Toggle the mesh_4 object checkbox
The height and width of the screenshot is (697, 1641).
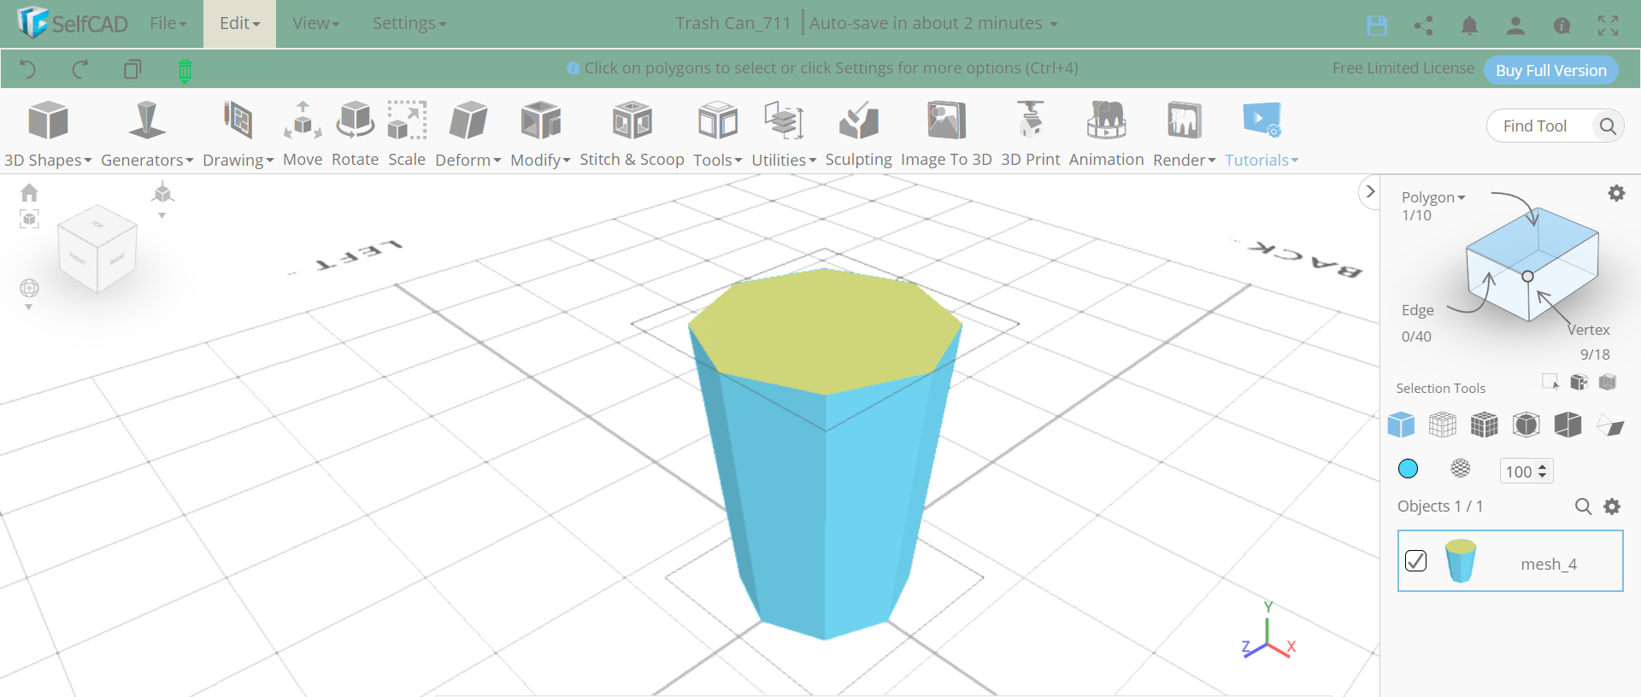click(1416, 560)
